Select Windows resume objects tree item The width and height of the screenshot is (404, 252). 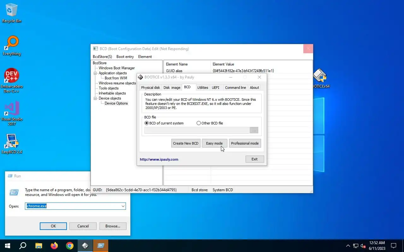pos(117,83)
